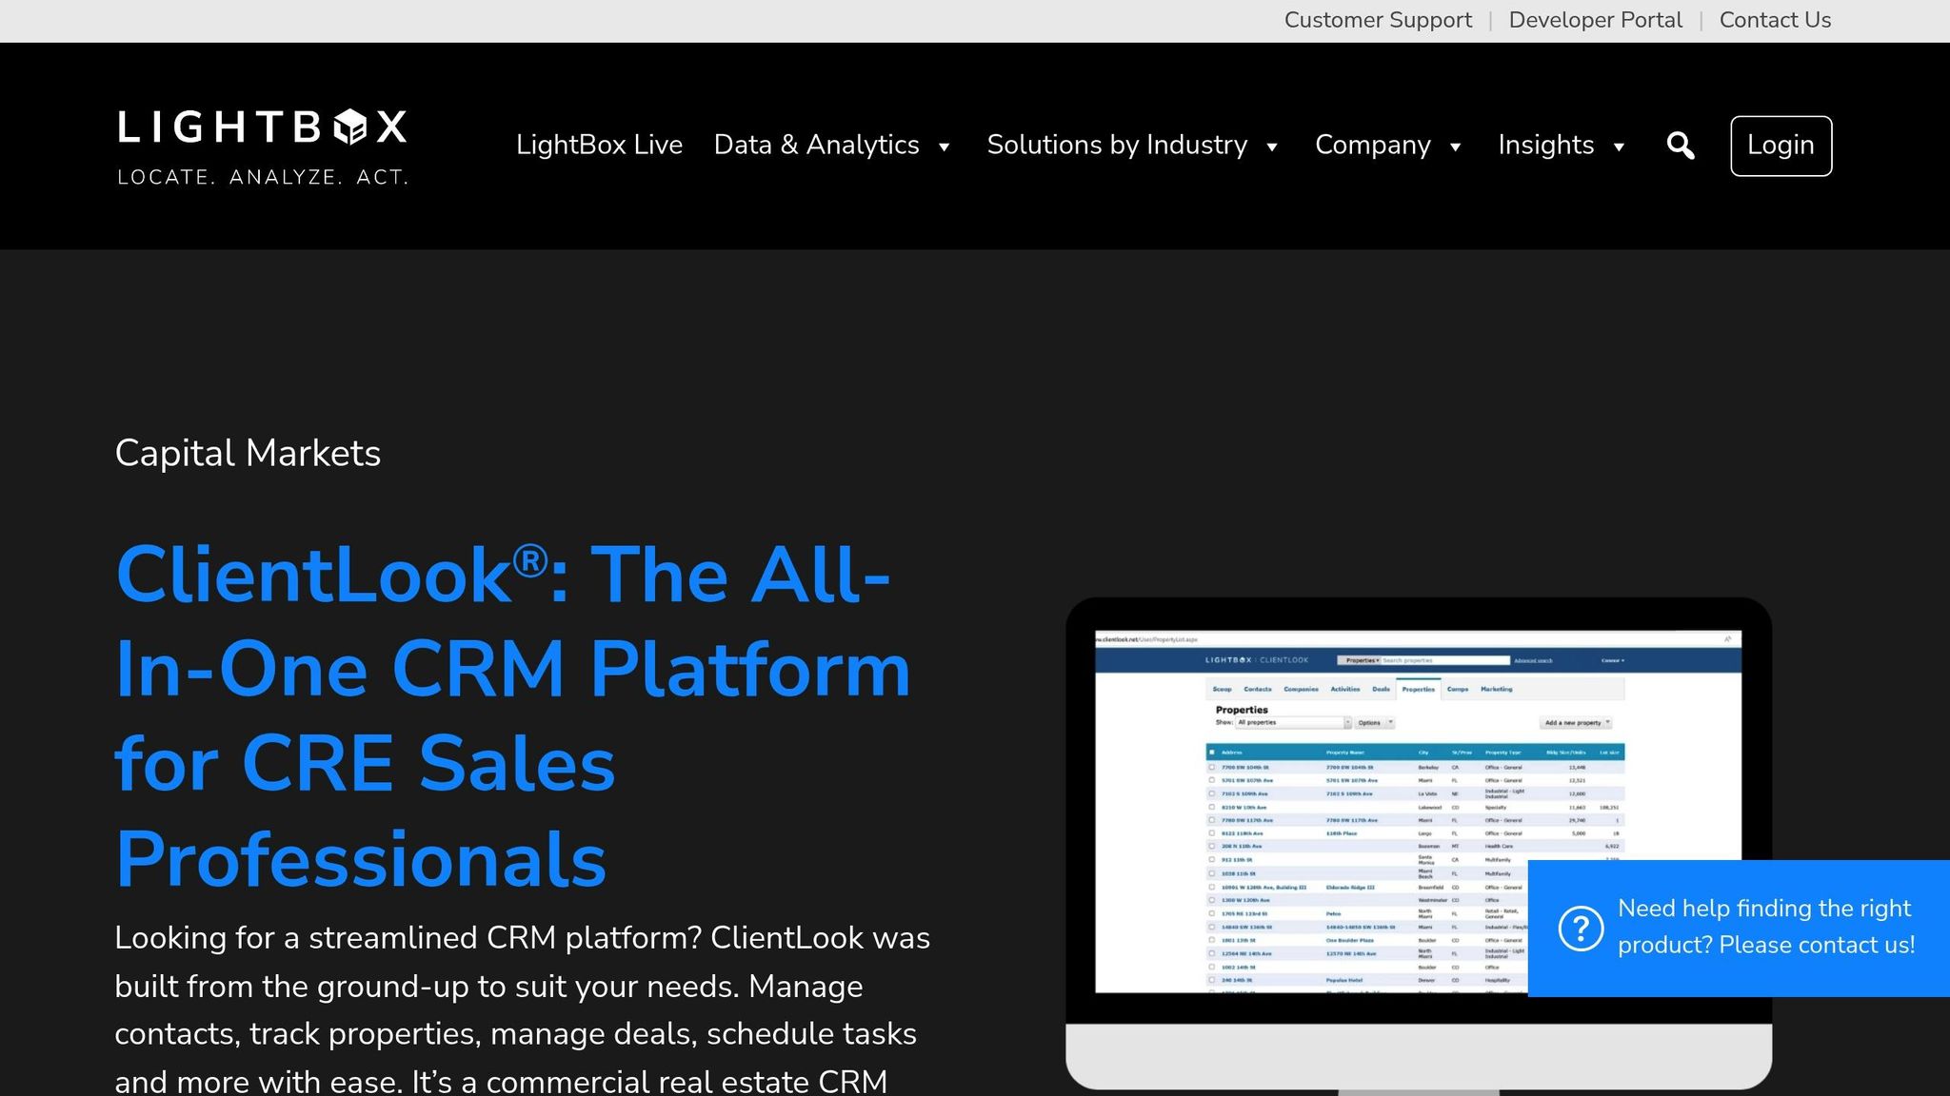
Task: Open the Insights menu
Action: point(1545,145)
